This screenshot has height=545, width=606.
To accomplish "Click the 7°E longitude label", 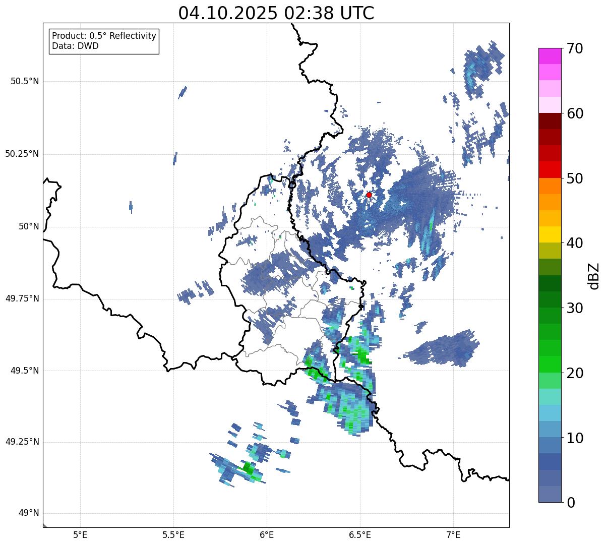I will pyautogui.click(x=453, y=534).
